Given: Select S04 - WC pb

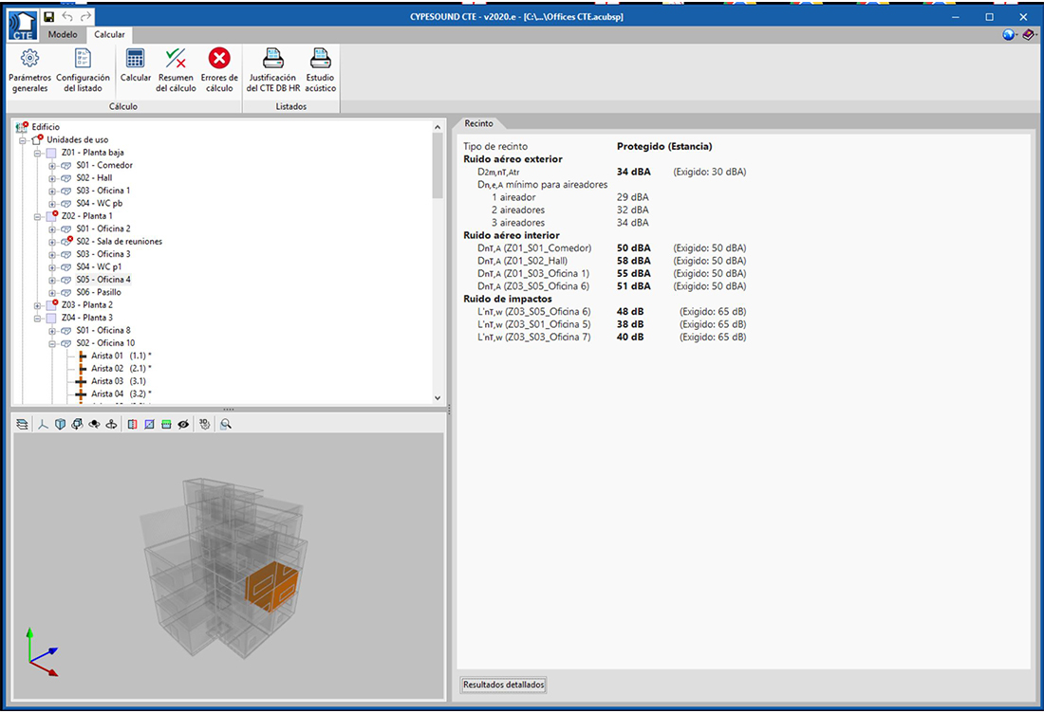Looking at the screenshot, I should (x=100, y=203).
